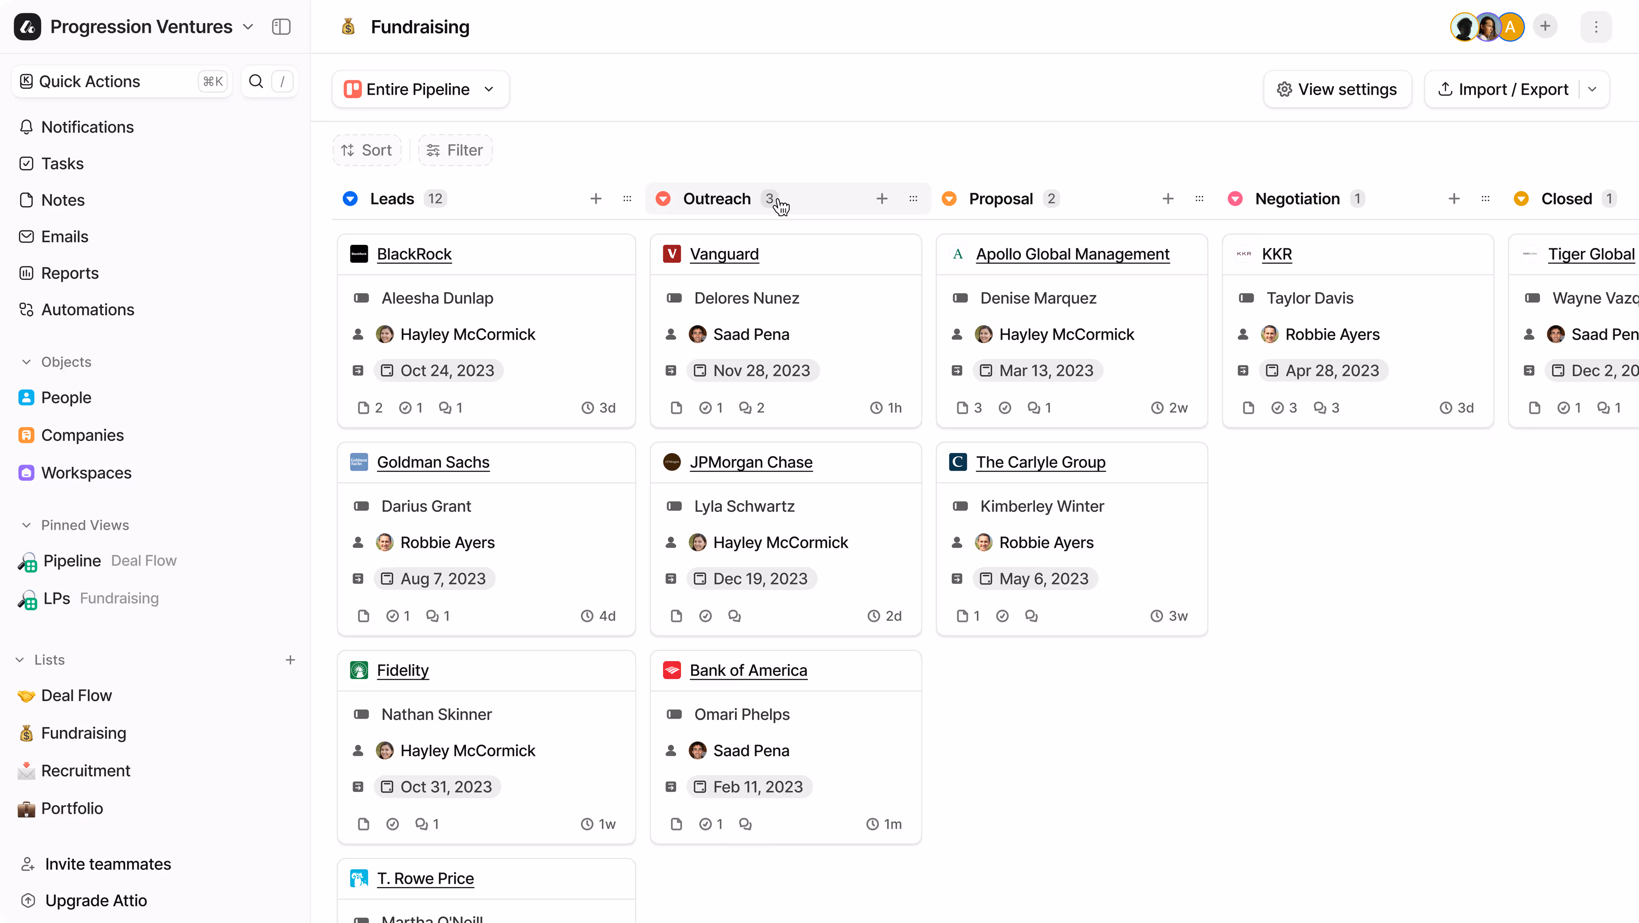Screen dimensions: 1639x923
Task: Click Invite teammates at the bottom
Action: tap(108, 864)
